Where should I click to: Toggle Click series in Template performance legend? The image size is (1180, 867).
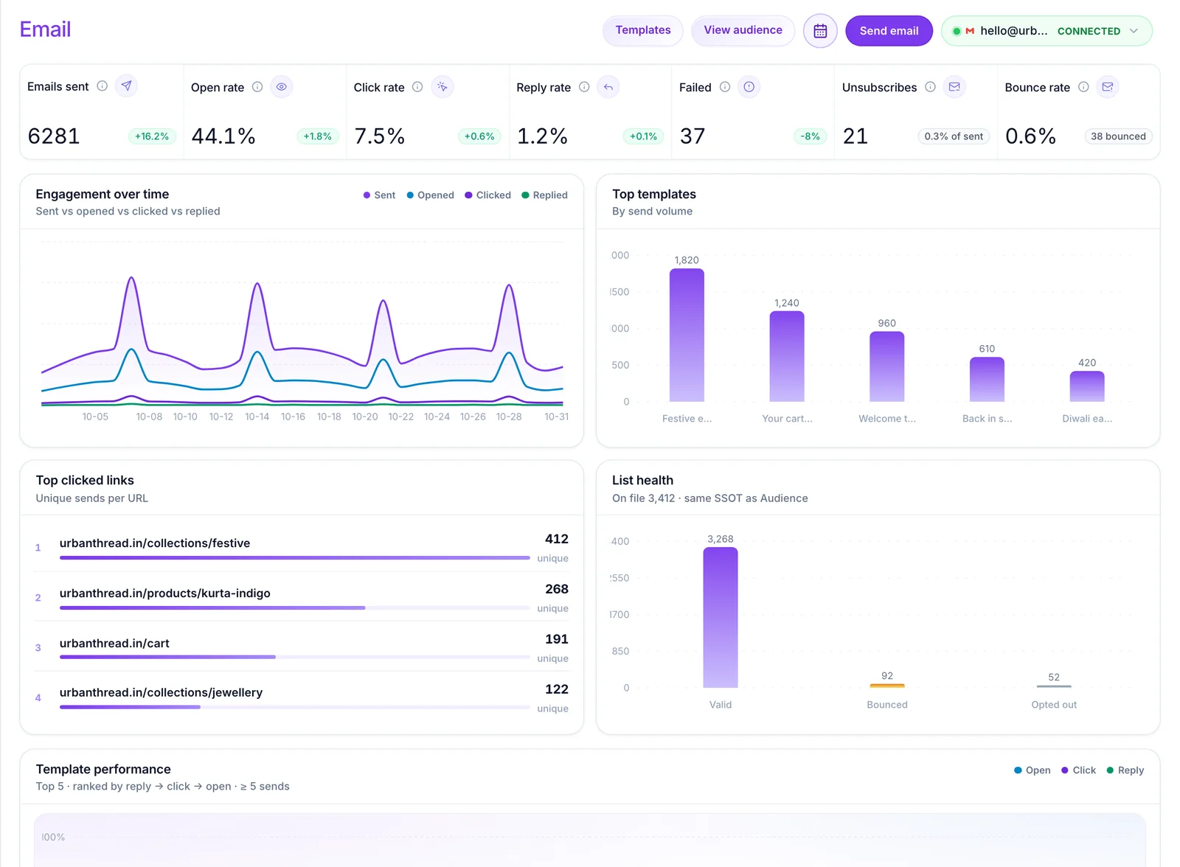1078,770
